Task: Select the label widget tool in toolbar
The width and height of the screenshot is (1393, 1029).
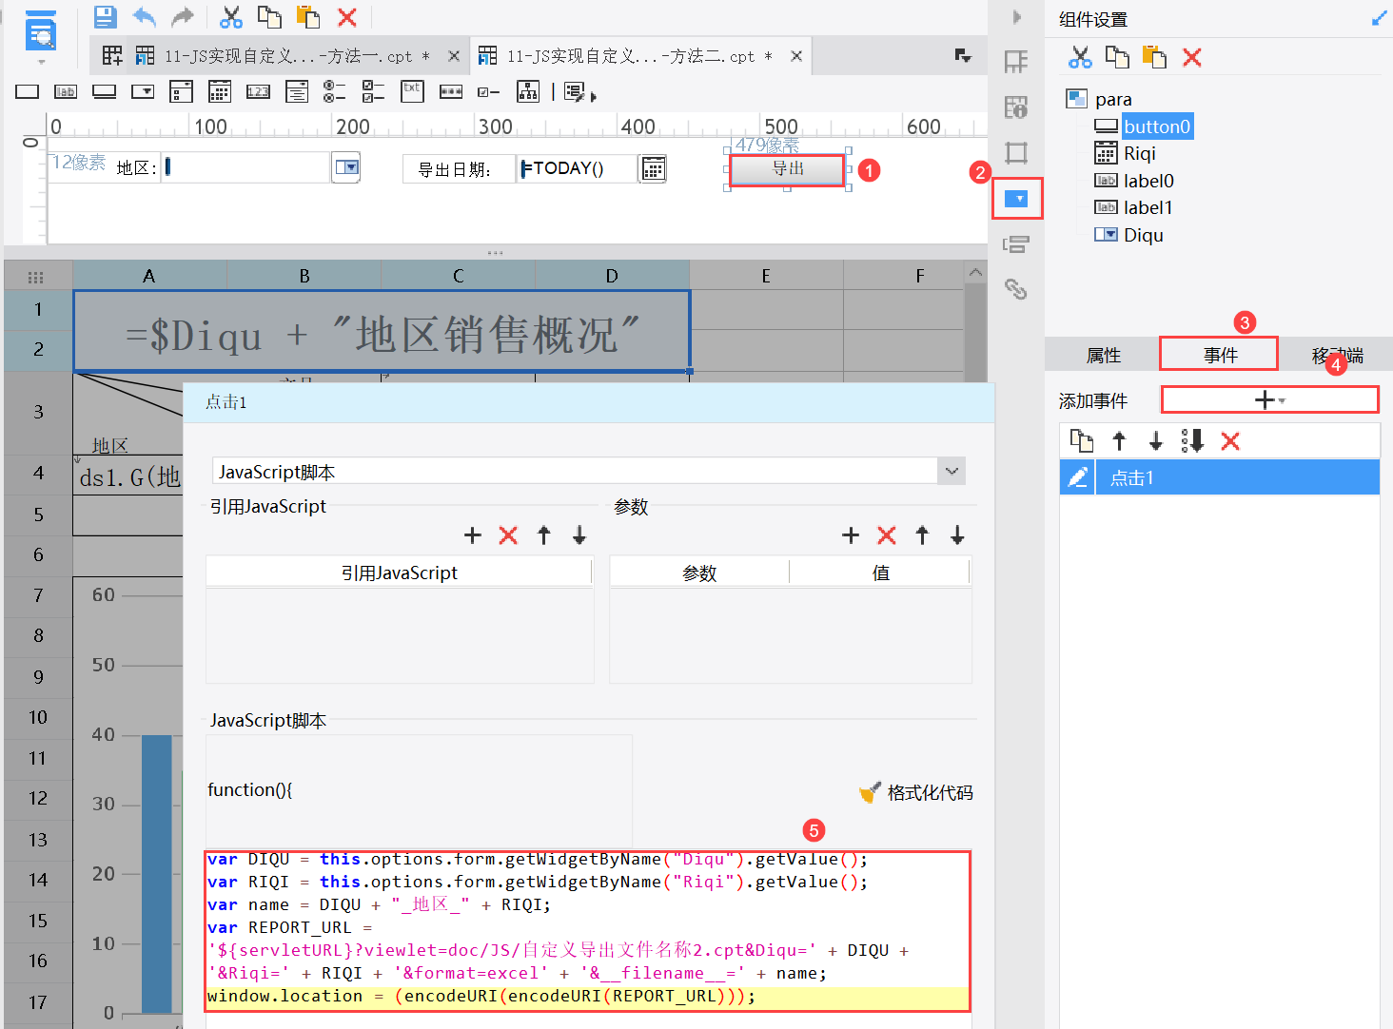Action: [66, 91]
